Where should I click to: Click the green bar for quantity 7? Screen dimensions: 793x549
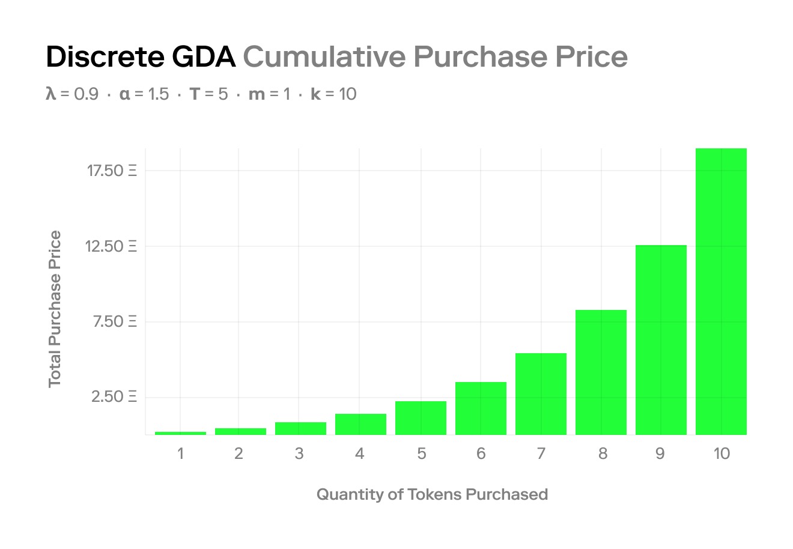pyautogui.click(x=541, y=394)
